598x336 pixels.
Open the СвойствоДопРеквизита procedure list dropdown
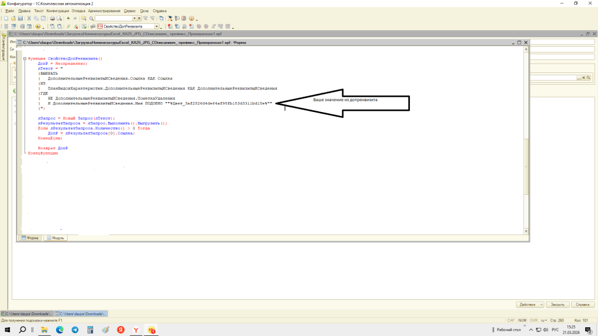coord(157,27)
